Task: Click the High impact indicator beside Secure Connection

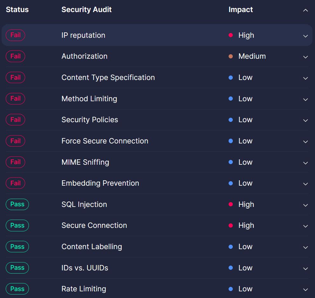Action: (231, 225)
